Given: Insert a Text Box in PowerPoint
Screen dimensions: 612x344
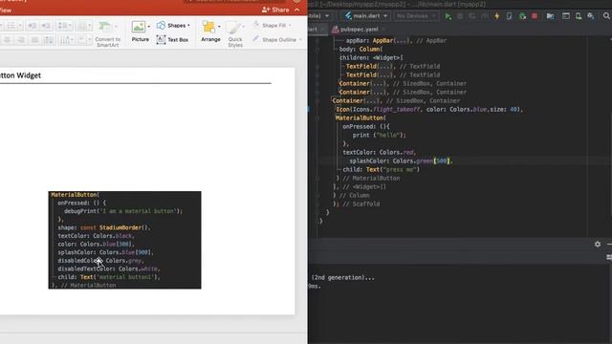Looking at the screenshot, I should pos(172,39).
